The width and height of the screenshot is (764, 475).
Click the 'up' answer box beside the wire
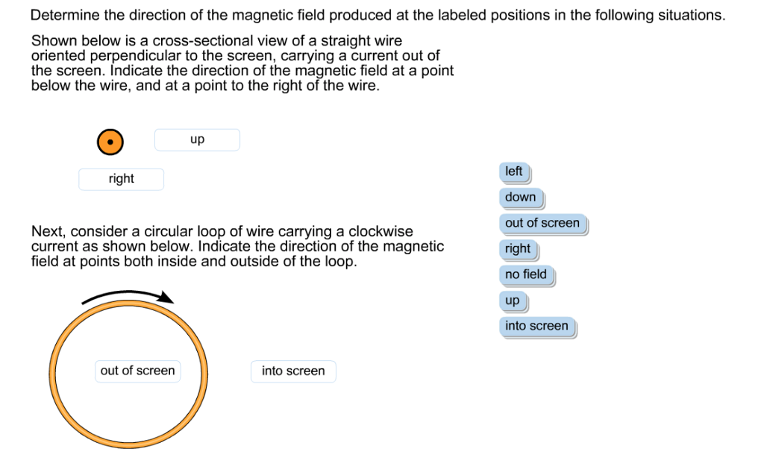(196, 139)
